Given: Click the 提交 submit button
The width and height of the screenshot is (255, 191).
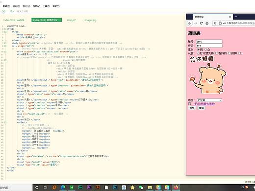Looking at the screenshot, I should coord(192,108).
